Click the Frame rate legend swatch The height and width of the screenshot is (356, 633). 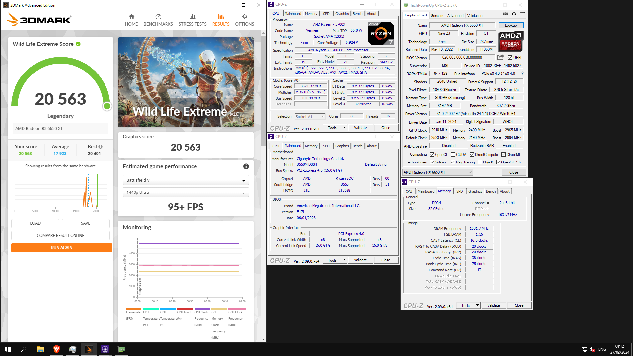pos(134,309)
